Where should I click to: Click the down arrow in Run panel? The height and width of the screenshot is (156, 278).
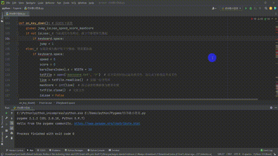click(12, 118)
